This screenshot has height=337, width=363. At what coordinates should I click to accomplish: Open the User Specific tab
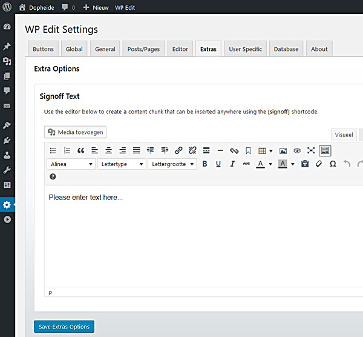246,49
